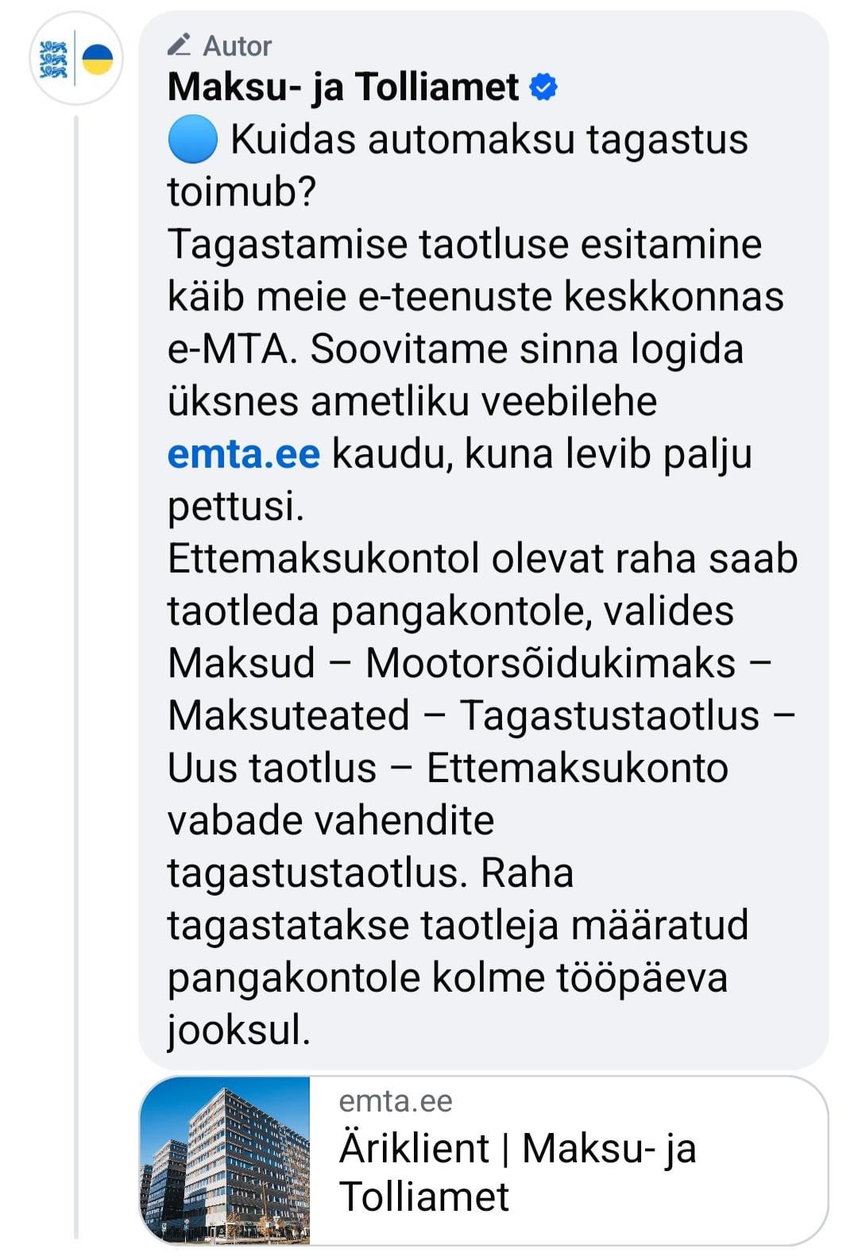
Task: Click the blue verified badge
Action: 543,87
